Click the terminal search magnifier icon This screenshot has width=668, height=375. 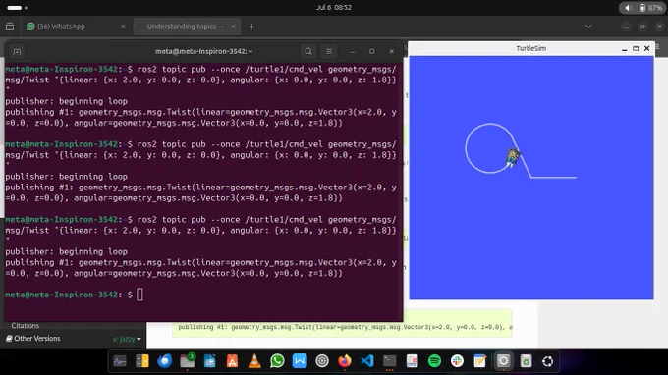(308, 51)
